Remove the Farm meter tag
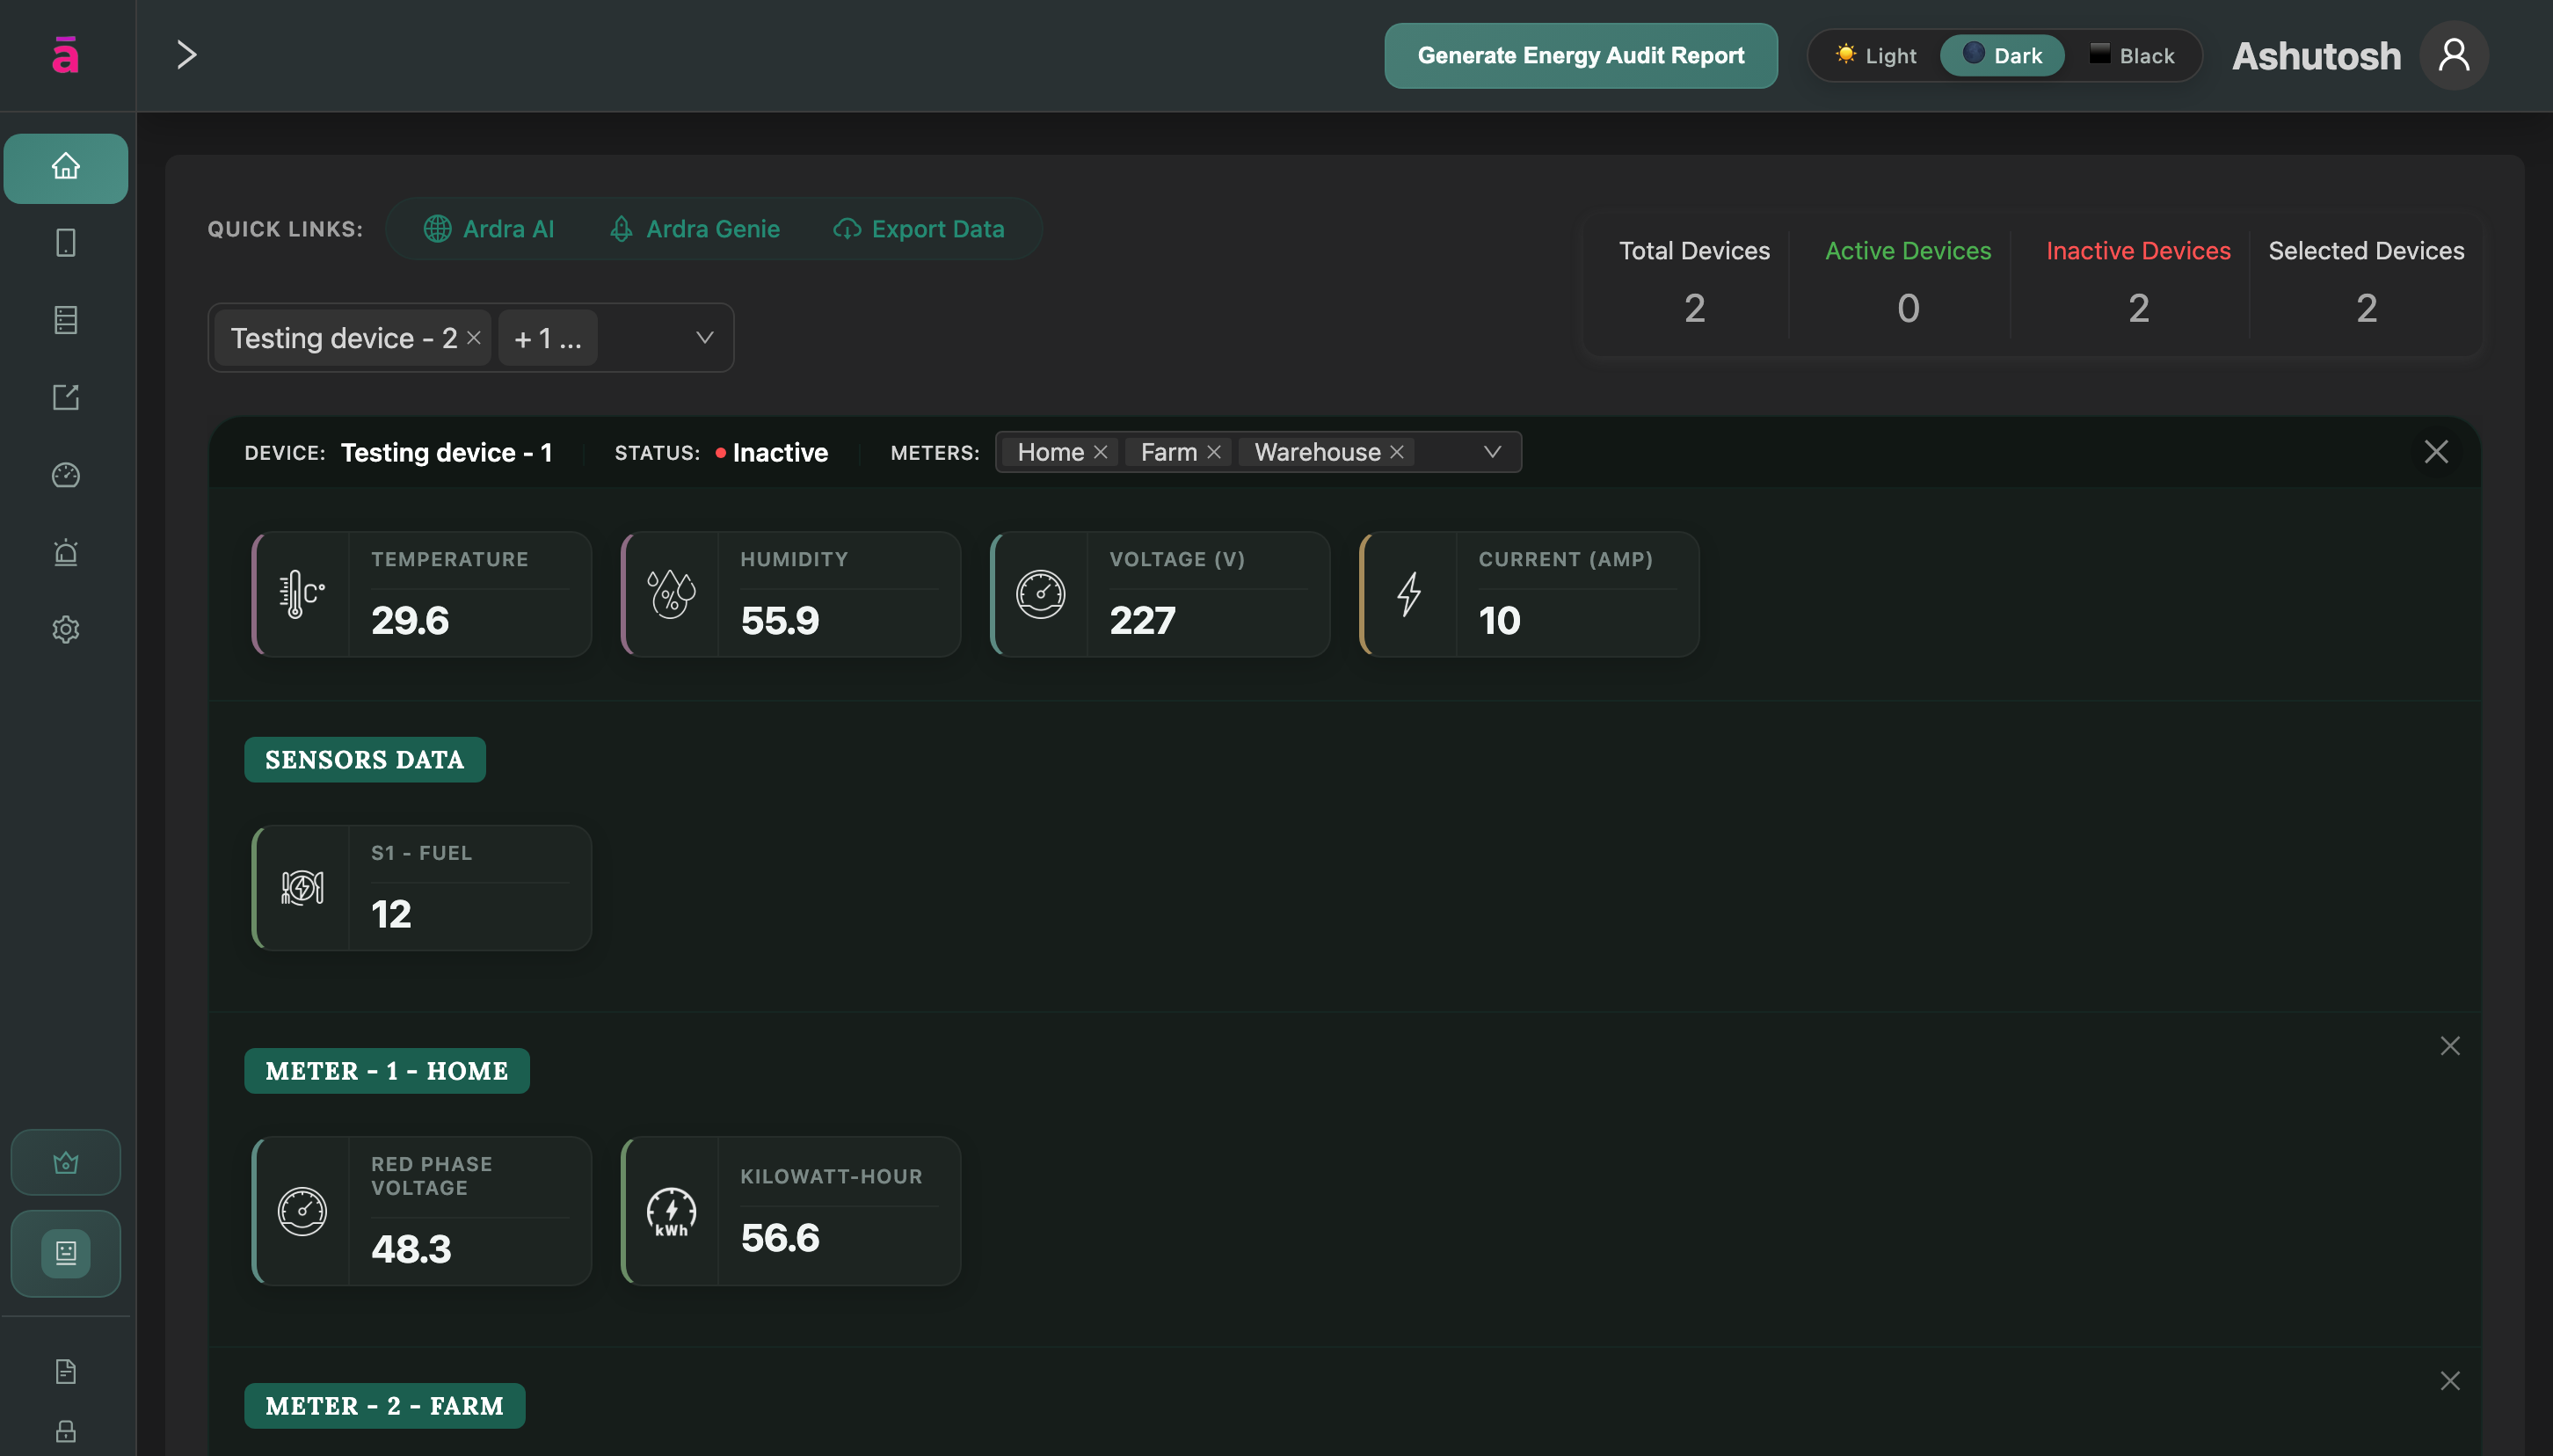Image resolution: width=2553 pixels, height=1456 pixels. click(x=1215, y=452)
